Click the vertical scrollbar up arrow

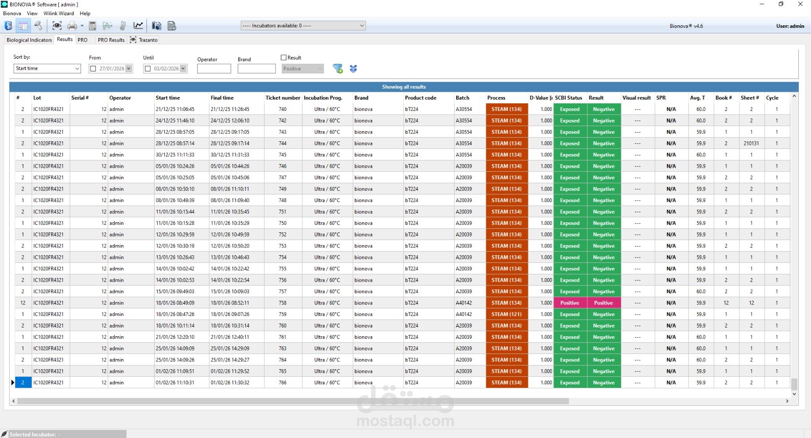pos(794,96)
